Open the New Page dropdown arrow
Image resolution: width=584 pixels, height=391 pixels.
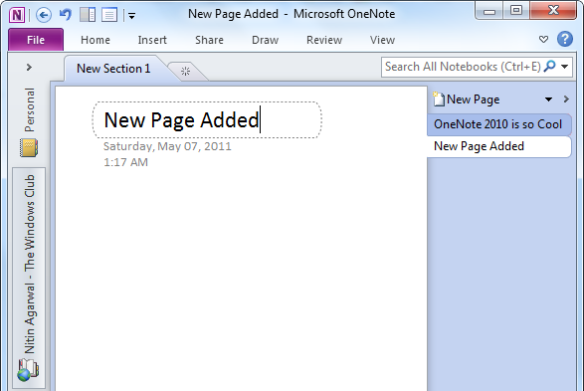click(548, 99)
